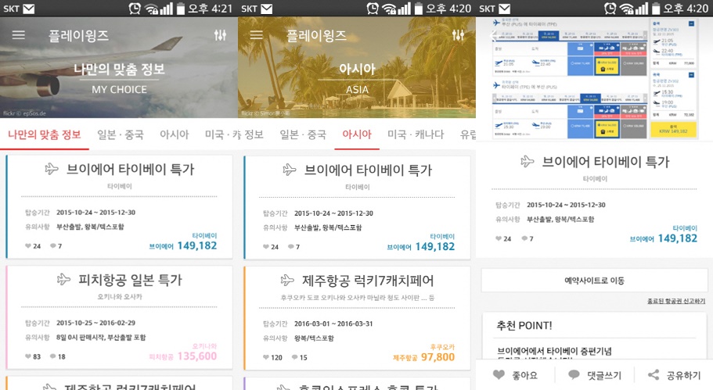The image size is (713, 390).
Task: Tap the comment bubble showing 18
Action: [53, 356]
